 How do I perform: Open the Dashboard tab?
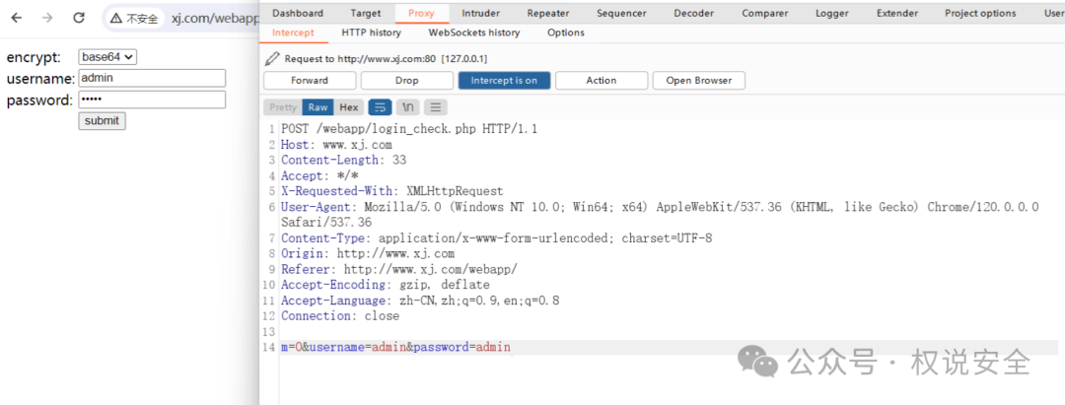(x=298, y=13)
